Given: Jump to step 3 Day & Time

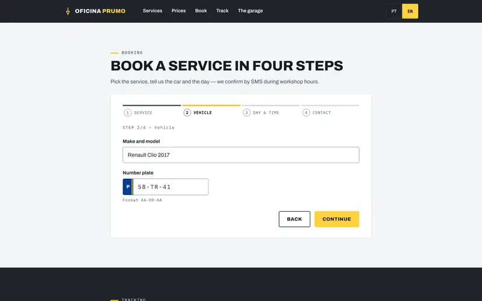Looking at the screenshot, I should [271, 111].
